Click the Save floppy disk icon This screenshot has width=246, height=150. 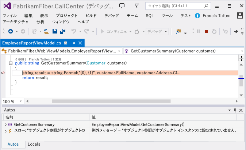click(x=55, y=31)
